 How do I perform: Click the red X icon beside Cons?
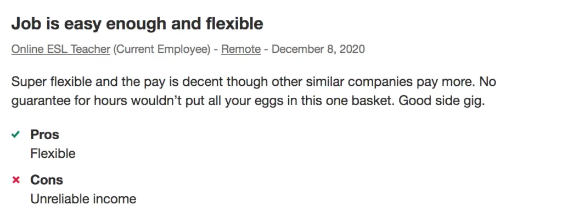16,180
